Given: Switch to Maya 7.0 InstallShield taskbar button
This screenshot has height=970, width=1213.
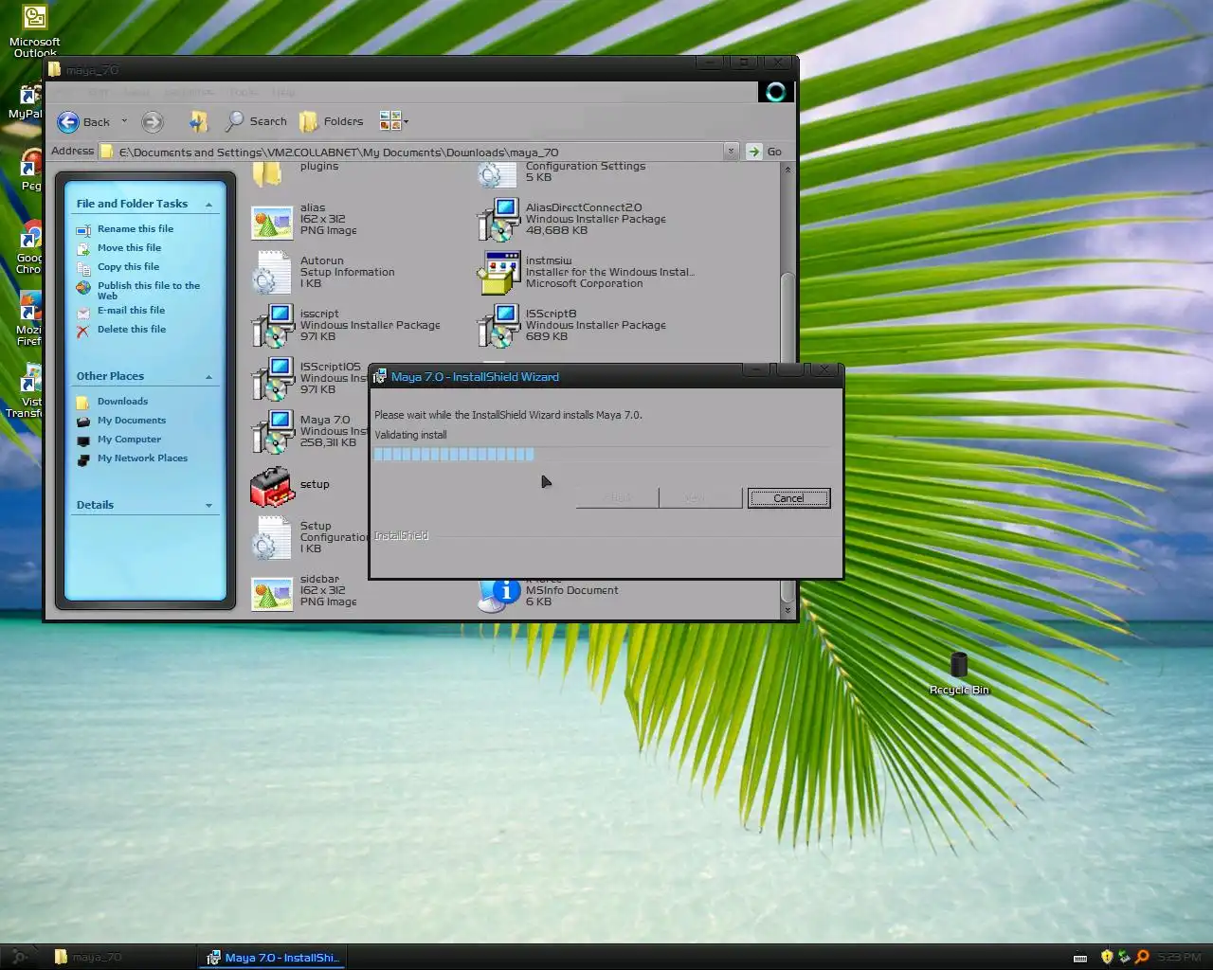Looking at the screenshot, I should pos(272,957).
